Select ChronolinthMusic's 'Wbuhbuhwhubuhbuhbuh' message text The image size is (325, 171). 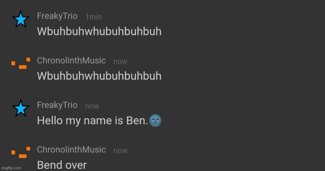pyautogui.click(x=99, y=76)
